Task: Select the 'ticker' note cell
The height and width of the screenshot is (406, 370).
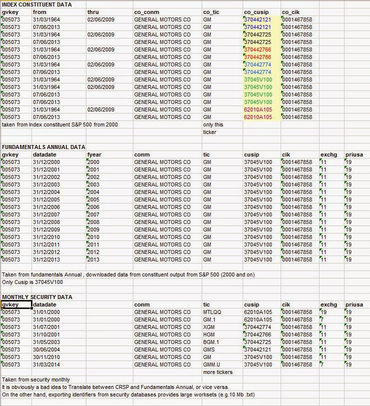Action: [x=222, y=132]
